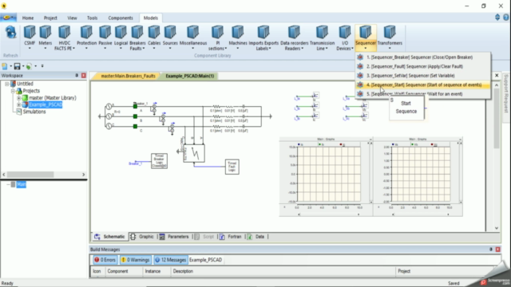Screen dimensions: 511x287
Task: Click the workspace horizontal scrollbar
Action: 30,175
